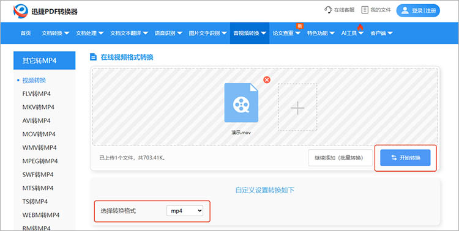
Task: Click 其它转MP4 sidebar header
Action: point(44,61)
